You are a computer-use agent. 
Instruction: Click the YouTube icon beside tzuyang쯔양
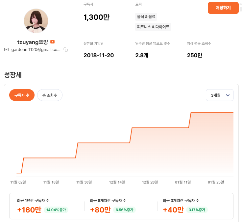tap(52, 42)
